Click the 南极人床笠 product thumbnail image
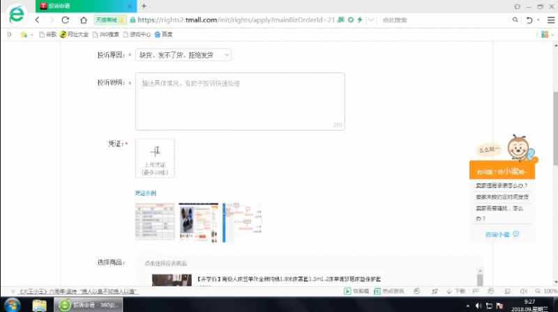The width and height of the screenshot is (558, 312). click(172, 280)
